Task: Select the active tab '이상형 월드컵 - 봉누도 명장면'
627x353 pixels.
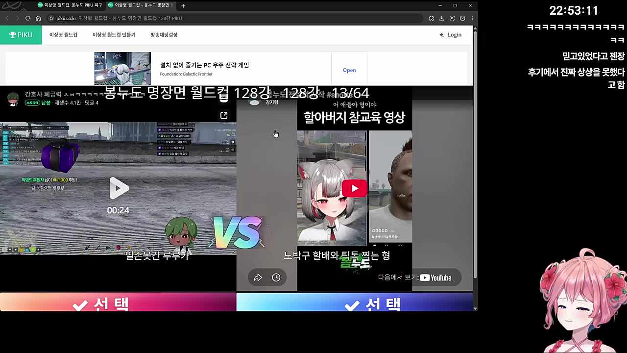Action: tap(141, 5)
